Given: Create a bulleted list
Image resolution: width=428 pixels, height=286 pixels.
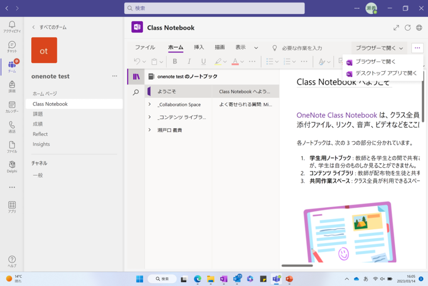Looking at the screenshot, I should point(270,61).
